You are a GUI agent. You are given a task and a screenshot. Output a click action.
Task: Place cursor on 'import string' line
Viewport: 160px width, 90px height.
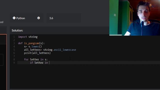click(x=28, y=37)
